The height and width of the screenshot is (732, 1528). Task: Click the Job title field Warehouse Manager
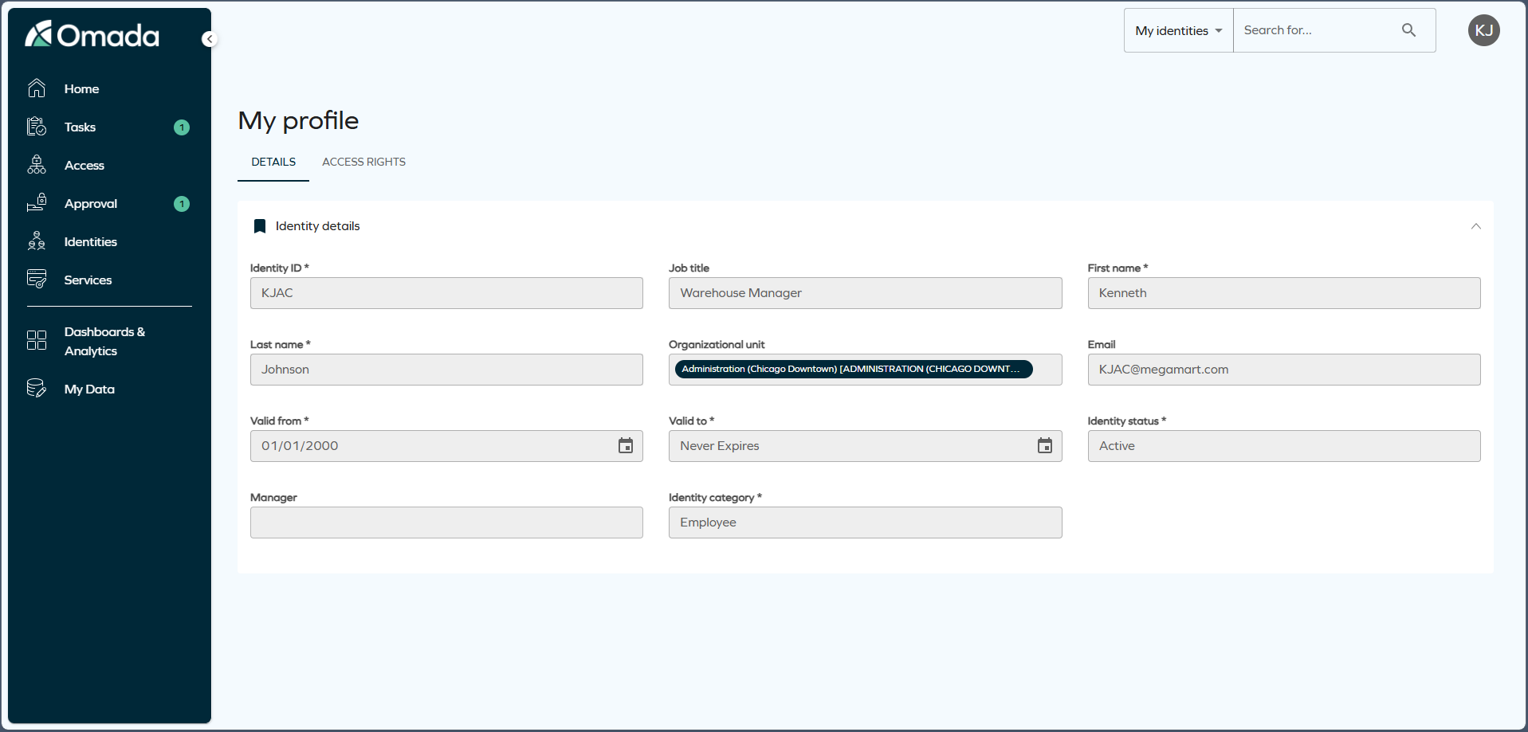(x=865, y=293)
